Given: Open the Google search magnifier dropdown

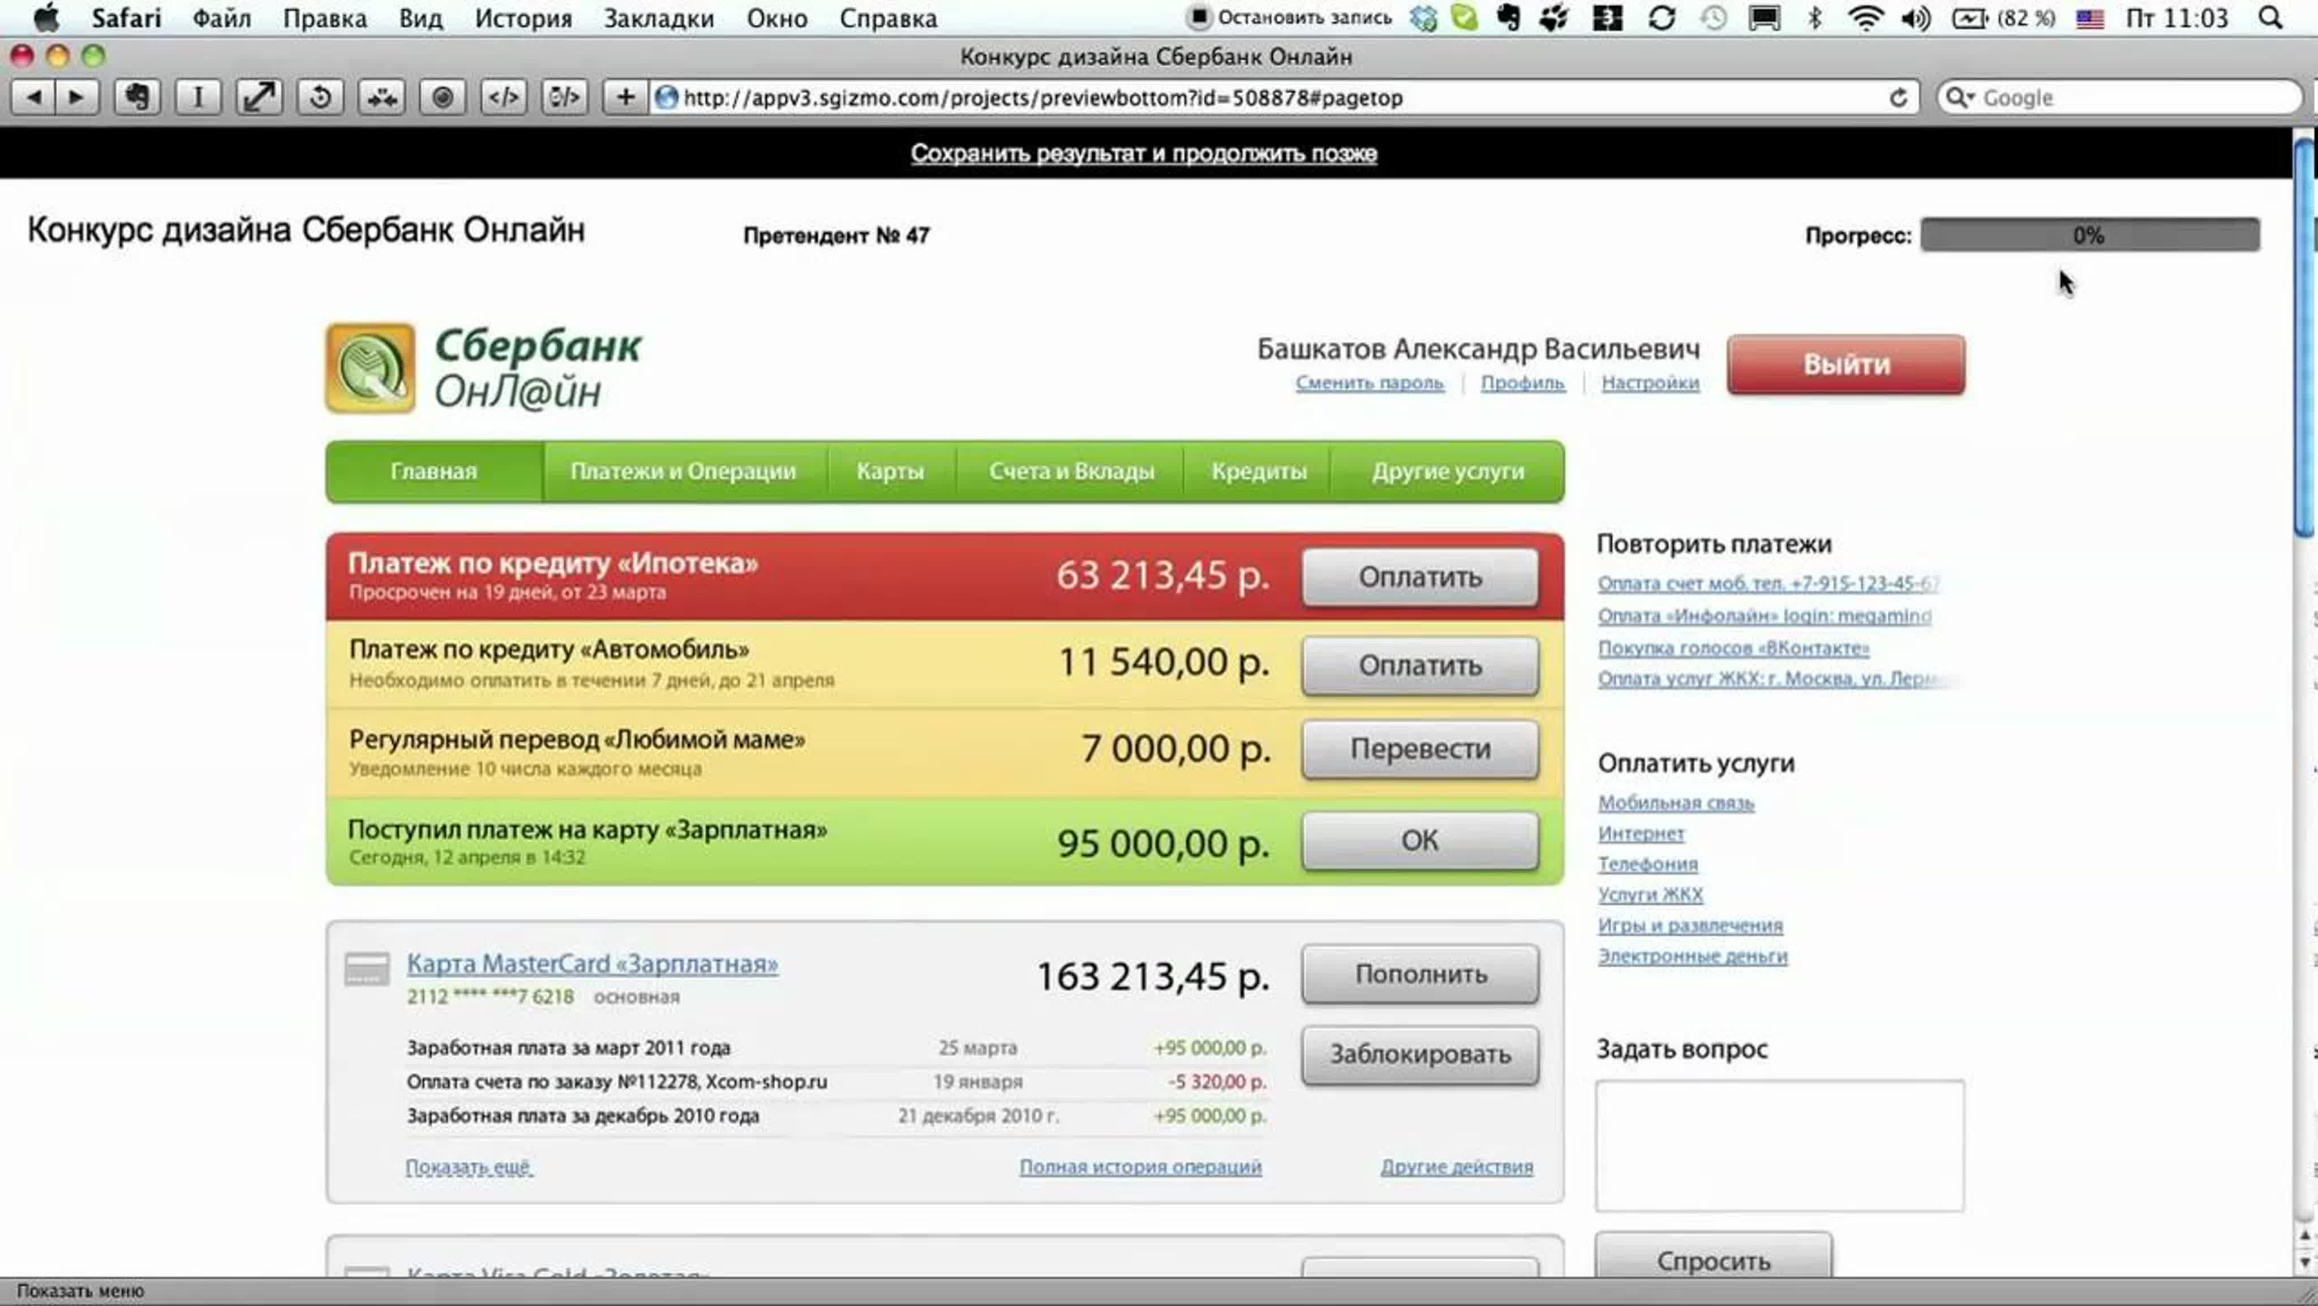Looking at the screenshot, I should 1960,97.
